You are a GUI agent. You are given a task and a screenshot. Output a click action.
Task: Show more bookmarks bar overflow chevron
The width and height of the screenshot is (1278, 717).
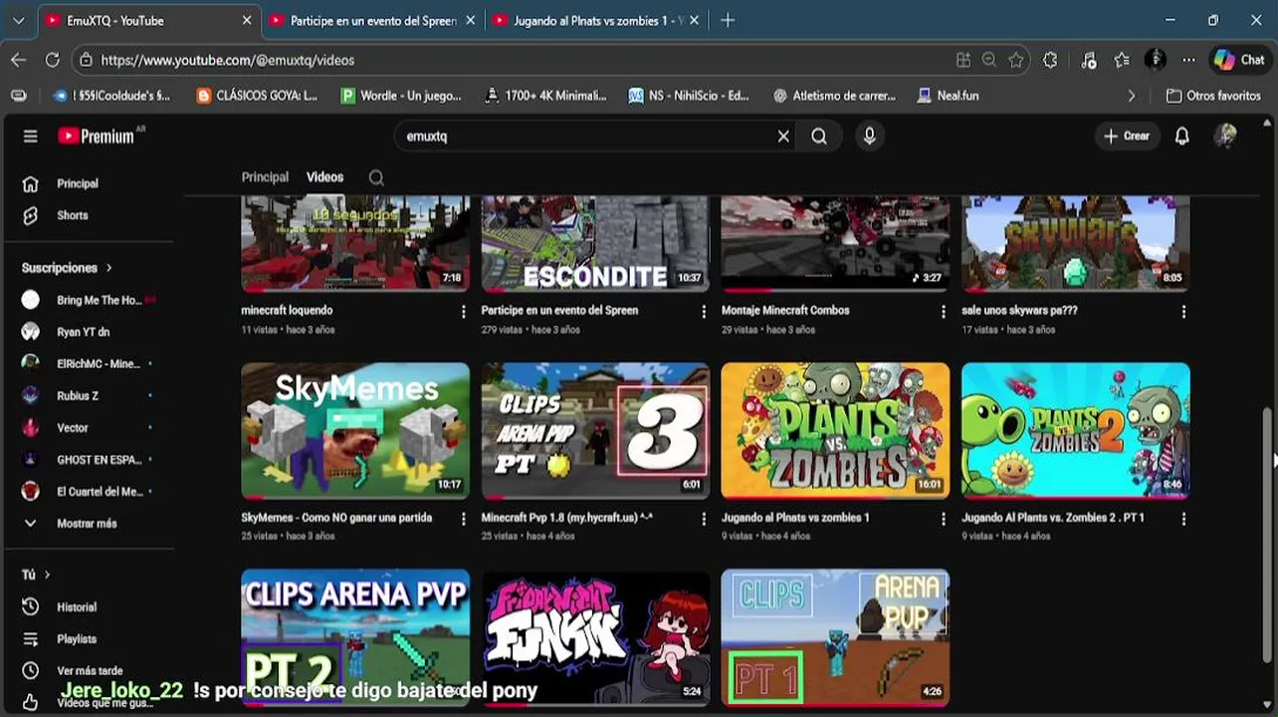pyautogui.click(x=1131, y=96)
